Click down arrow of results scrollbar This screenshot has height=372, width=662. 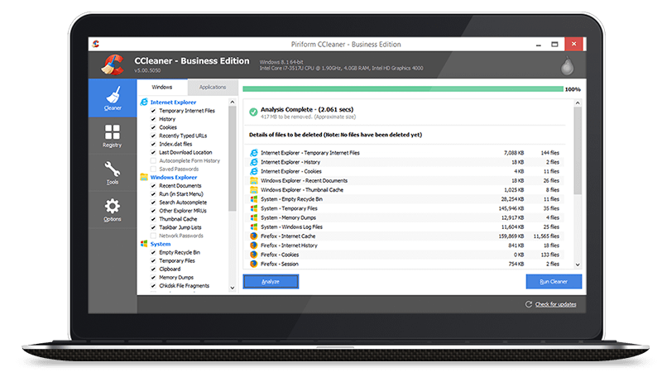click(578, 265)
